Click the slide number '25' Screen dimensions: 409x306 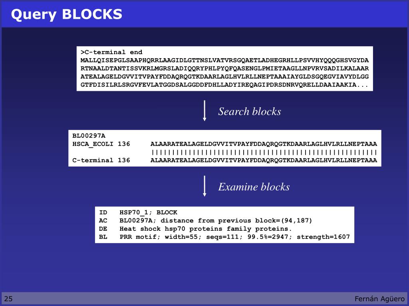(8, 299)
